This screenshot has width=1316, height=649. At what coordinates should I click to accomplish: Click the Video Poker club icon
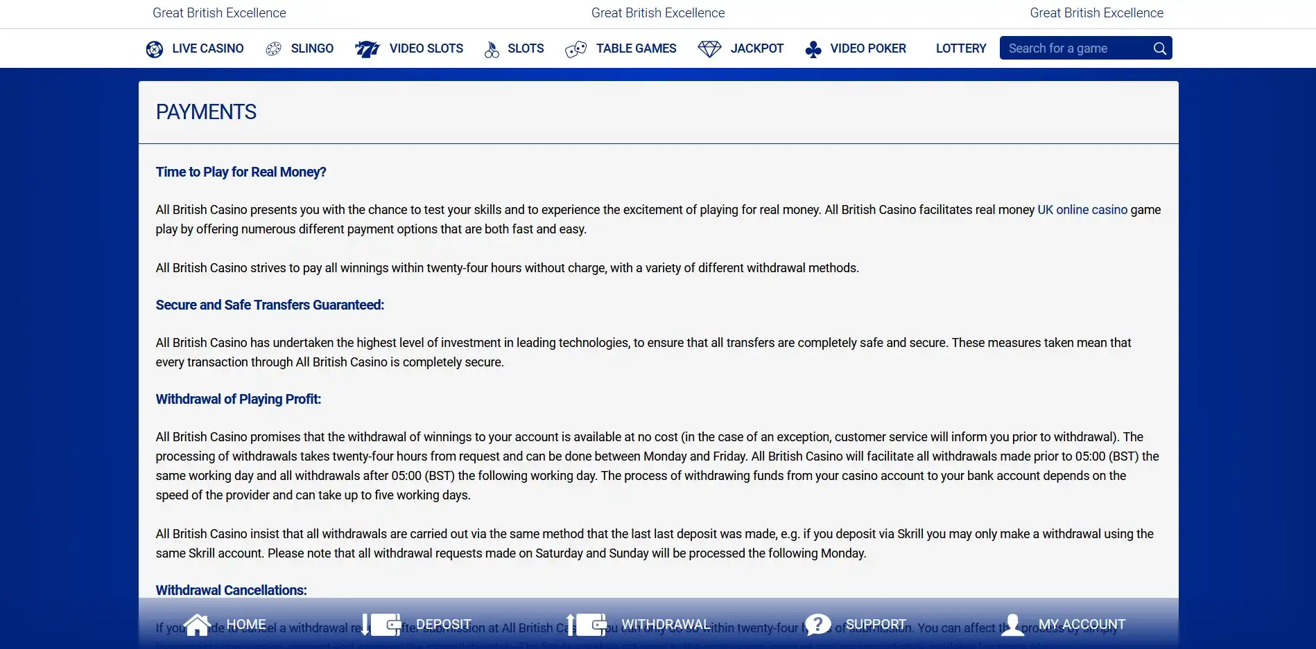pos(813,49)
